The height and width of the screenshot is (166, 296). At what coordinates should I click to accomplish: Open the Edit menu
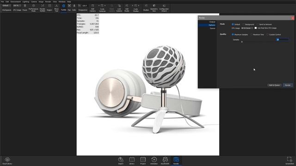tap(7, 2)
